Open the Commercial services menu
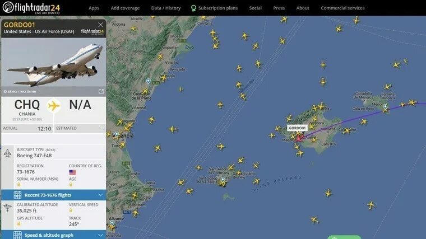Viewport: 426px width, 239px height. pos(342,8)
